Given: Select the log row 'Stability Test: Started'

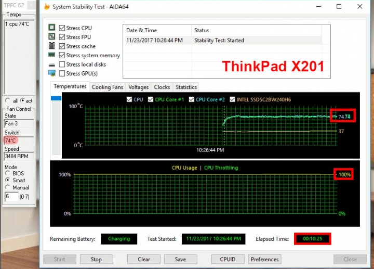Looking at the screenshot, I should 223,40.
